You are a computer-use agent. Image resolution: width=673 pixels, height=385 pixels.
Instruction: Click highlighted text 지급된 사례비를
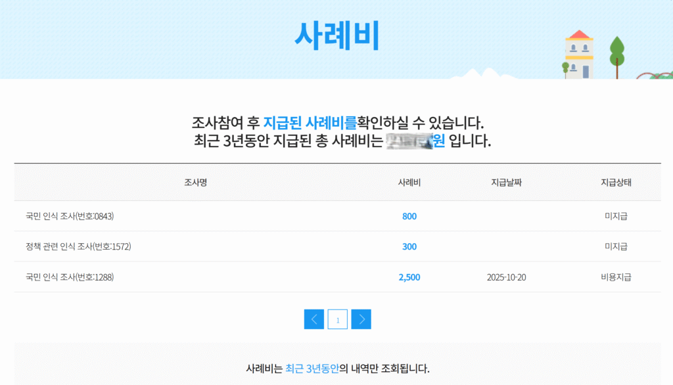click(x=310, y=123)
